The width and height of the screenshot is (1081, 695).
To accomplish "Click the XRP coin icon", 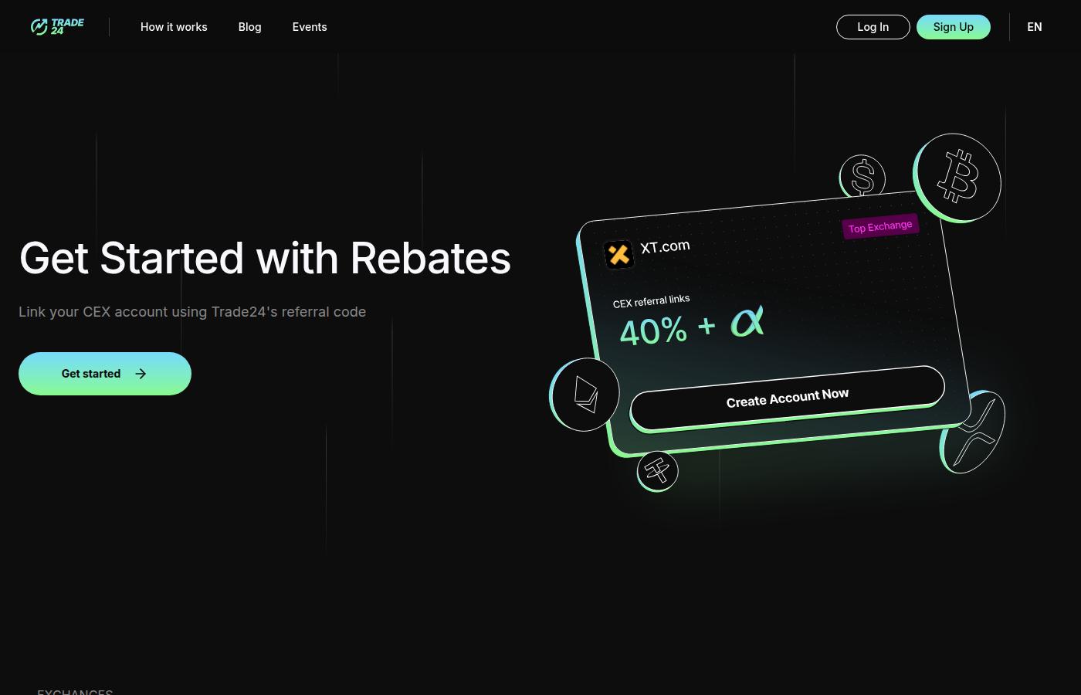I will tap(973, 431).
